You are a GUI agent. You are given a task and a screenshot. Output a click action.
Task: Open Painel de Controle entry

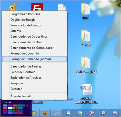(34, 72)
